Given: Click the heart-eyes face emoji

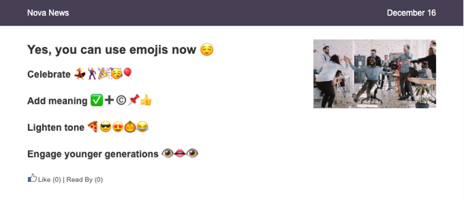Looking at the screenshot, I should pyautogui.click(x=118, y=127).
